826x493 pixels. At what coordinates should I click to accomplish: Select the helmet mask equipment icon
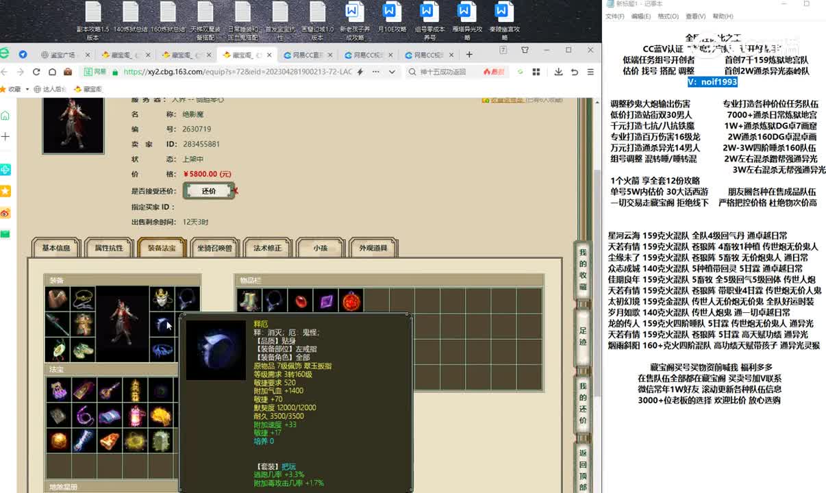[162, 299]
